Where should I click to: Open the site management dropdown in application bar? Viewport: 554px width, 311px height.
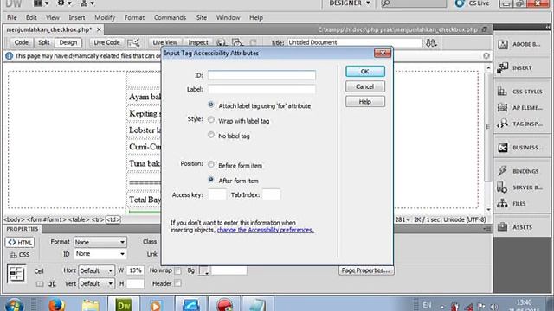(x=87, y=3)
